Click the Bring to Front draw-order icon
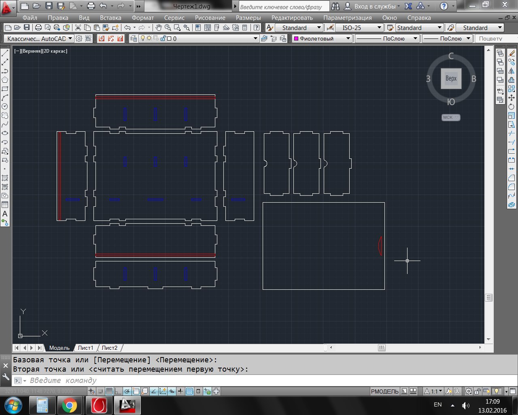This screenshot has height=415, width=518. point(500,53)
